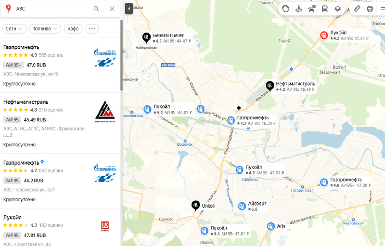
Task: Open the Нефтьмагистраль result in list
Action: coord(60,123)
